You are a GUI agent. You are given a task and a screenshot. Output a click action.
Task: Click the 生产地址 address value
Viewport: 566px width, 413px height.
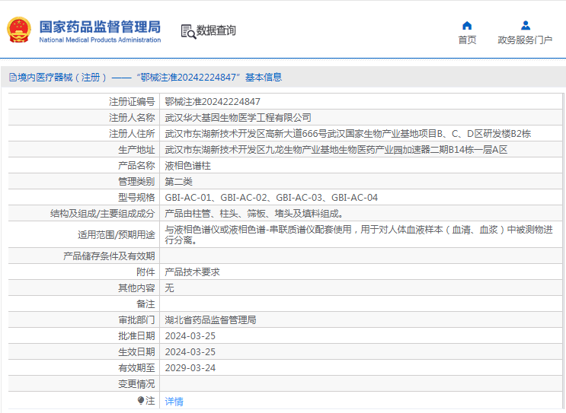click(336, 150)
